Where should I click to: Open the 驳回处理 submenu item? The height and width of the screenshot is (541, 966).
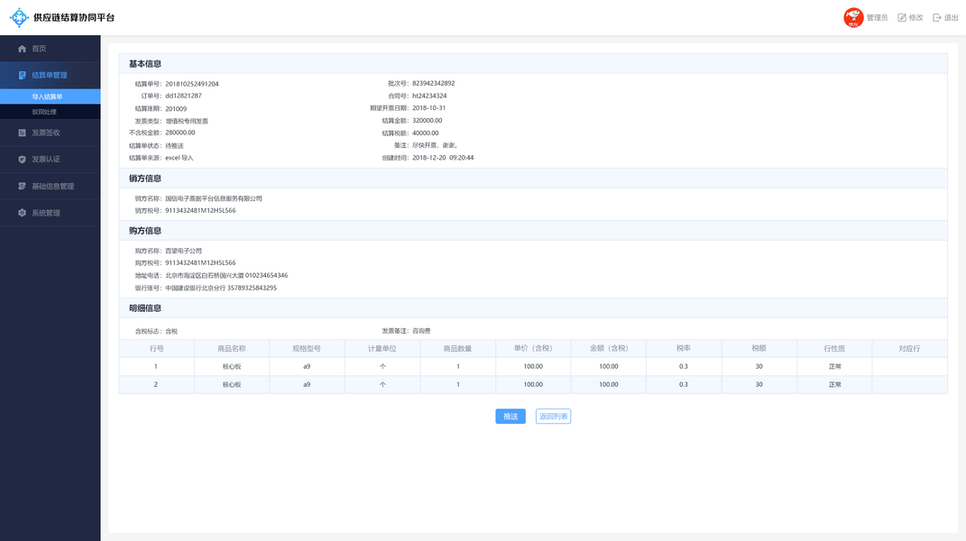pos(50,112)
